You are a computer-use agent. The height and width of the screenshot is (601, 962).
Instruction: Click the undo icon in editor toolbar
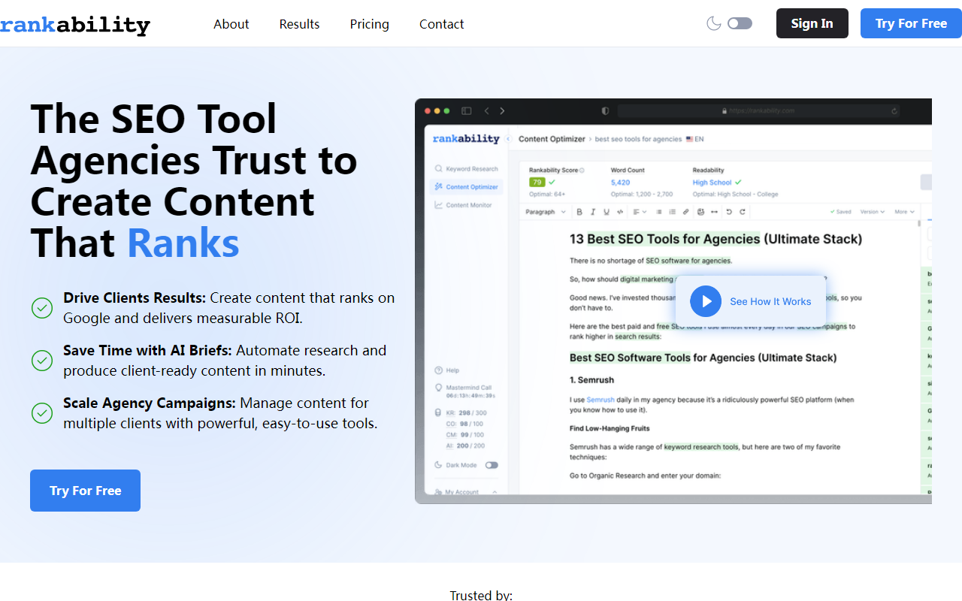point(729,212)
